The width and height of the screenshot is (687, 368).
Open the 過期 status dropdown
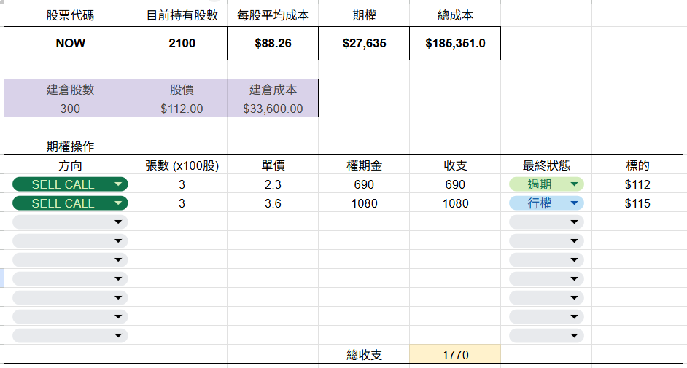pos(546,184)
